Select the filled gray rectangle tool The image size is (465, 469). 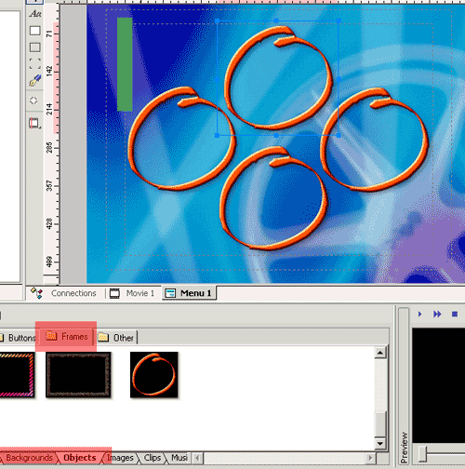tap(34, 47)
